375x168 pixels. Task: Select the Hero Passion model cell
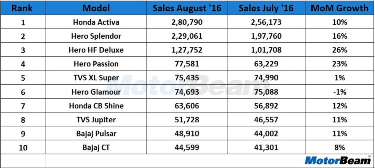96,64
